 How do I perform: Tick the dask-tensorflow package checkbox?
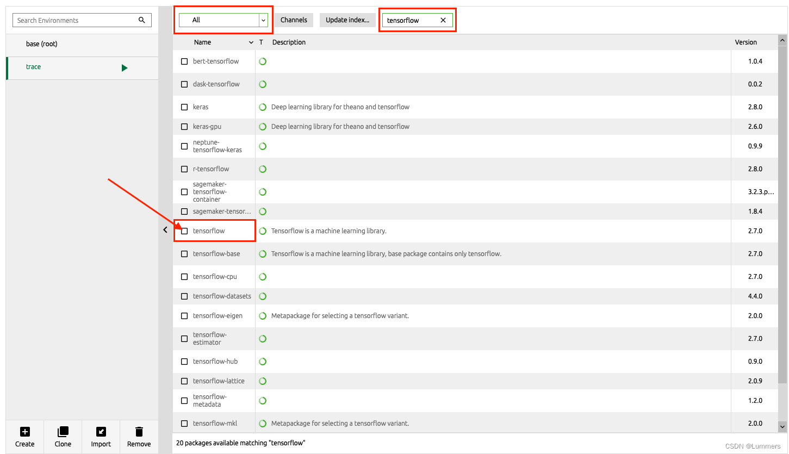(x=184, y=84)
